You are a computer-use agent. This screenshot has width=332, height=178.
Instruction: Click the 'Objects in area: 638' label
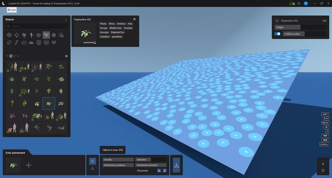(x=112, y=150)
